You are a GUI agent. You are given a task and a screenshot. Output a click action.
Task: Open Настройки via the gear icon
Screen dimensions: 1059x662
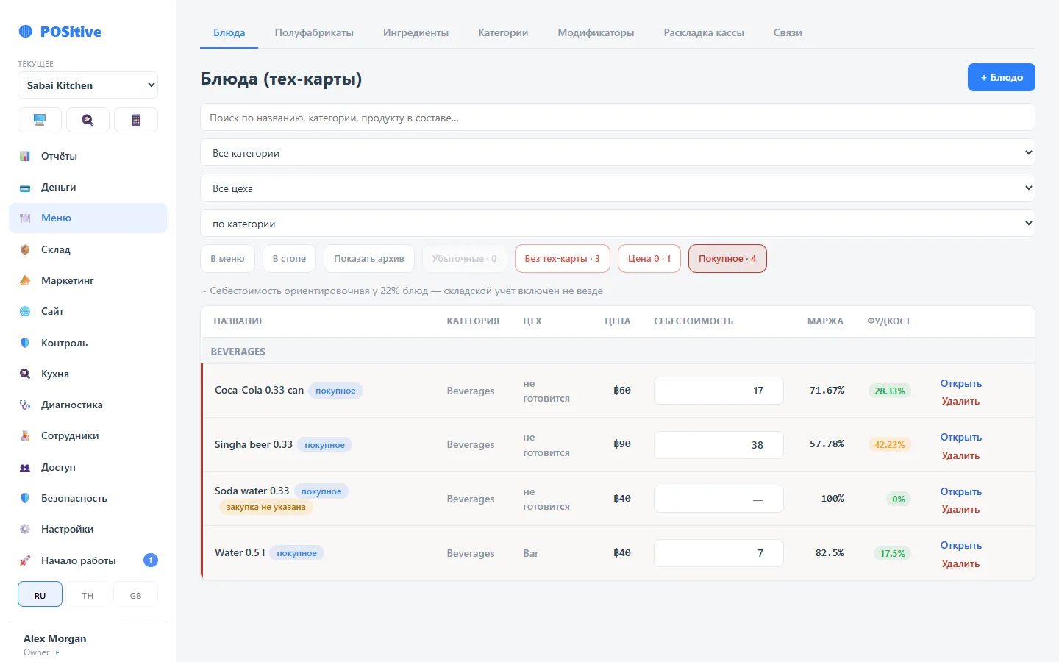tap(25, 529)
